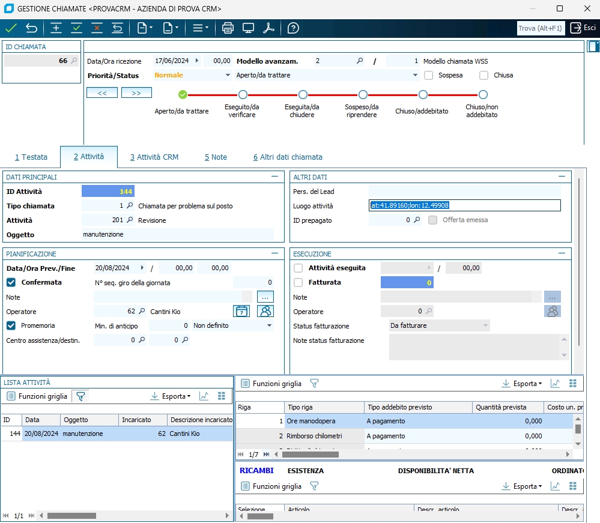This screenshot has width=600, height=523.
Task: Open the calendar icon next to Operatore
Action: click(241, 311)
